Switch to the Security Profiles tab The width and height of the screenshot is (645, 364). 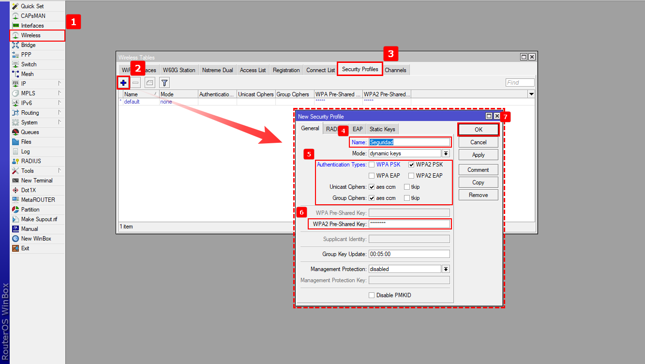(x=360, y=69)
